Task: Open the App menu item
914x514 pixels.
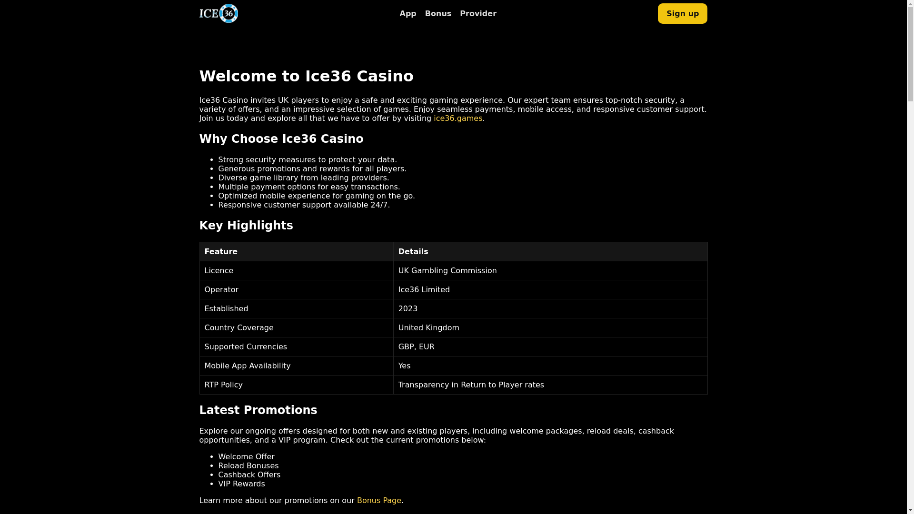Action: tap(408, 14)
